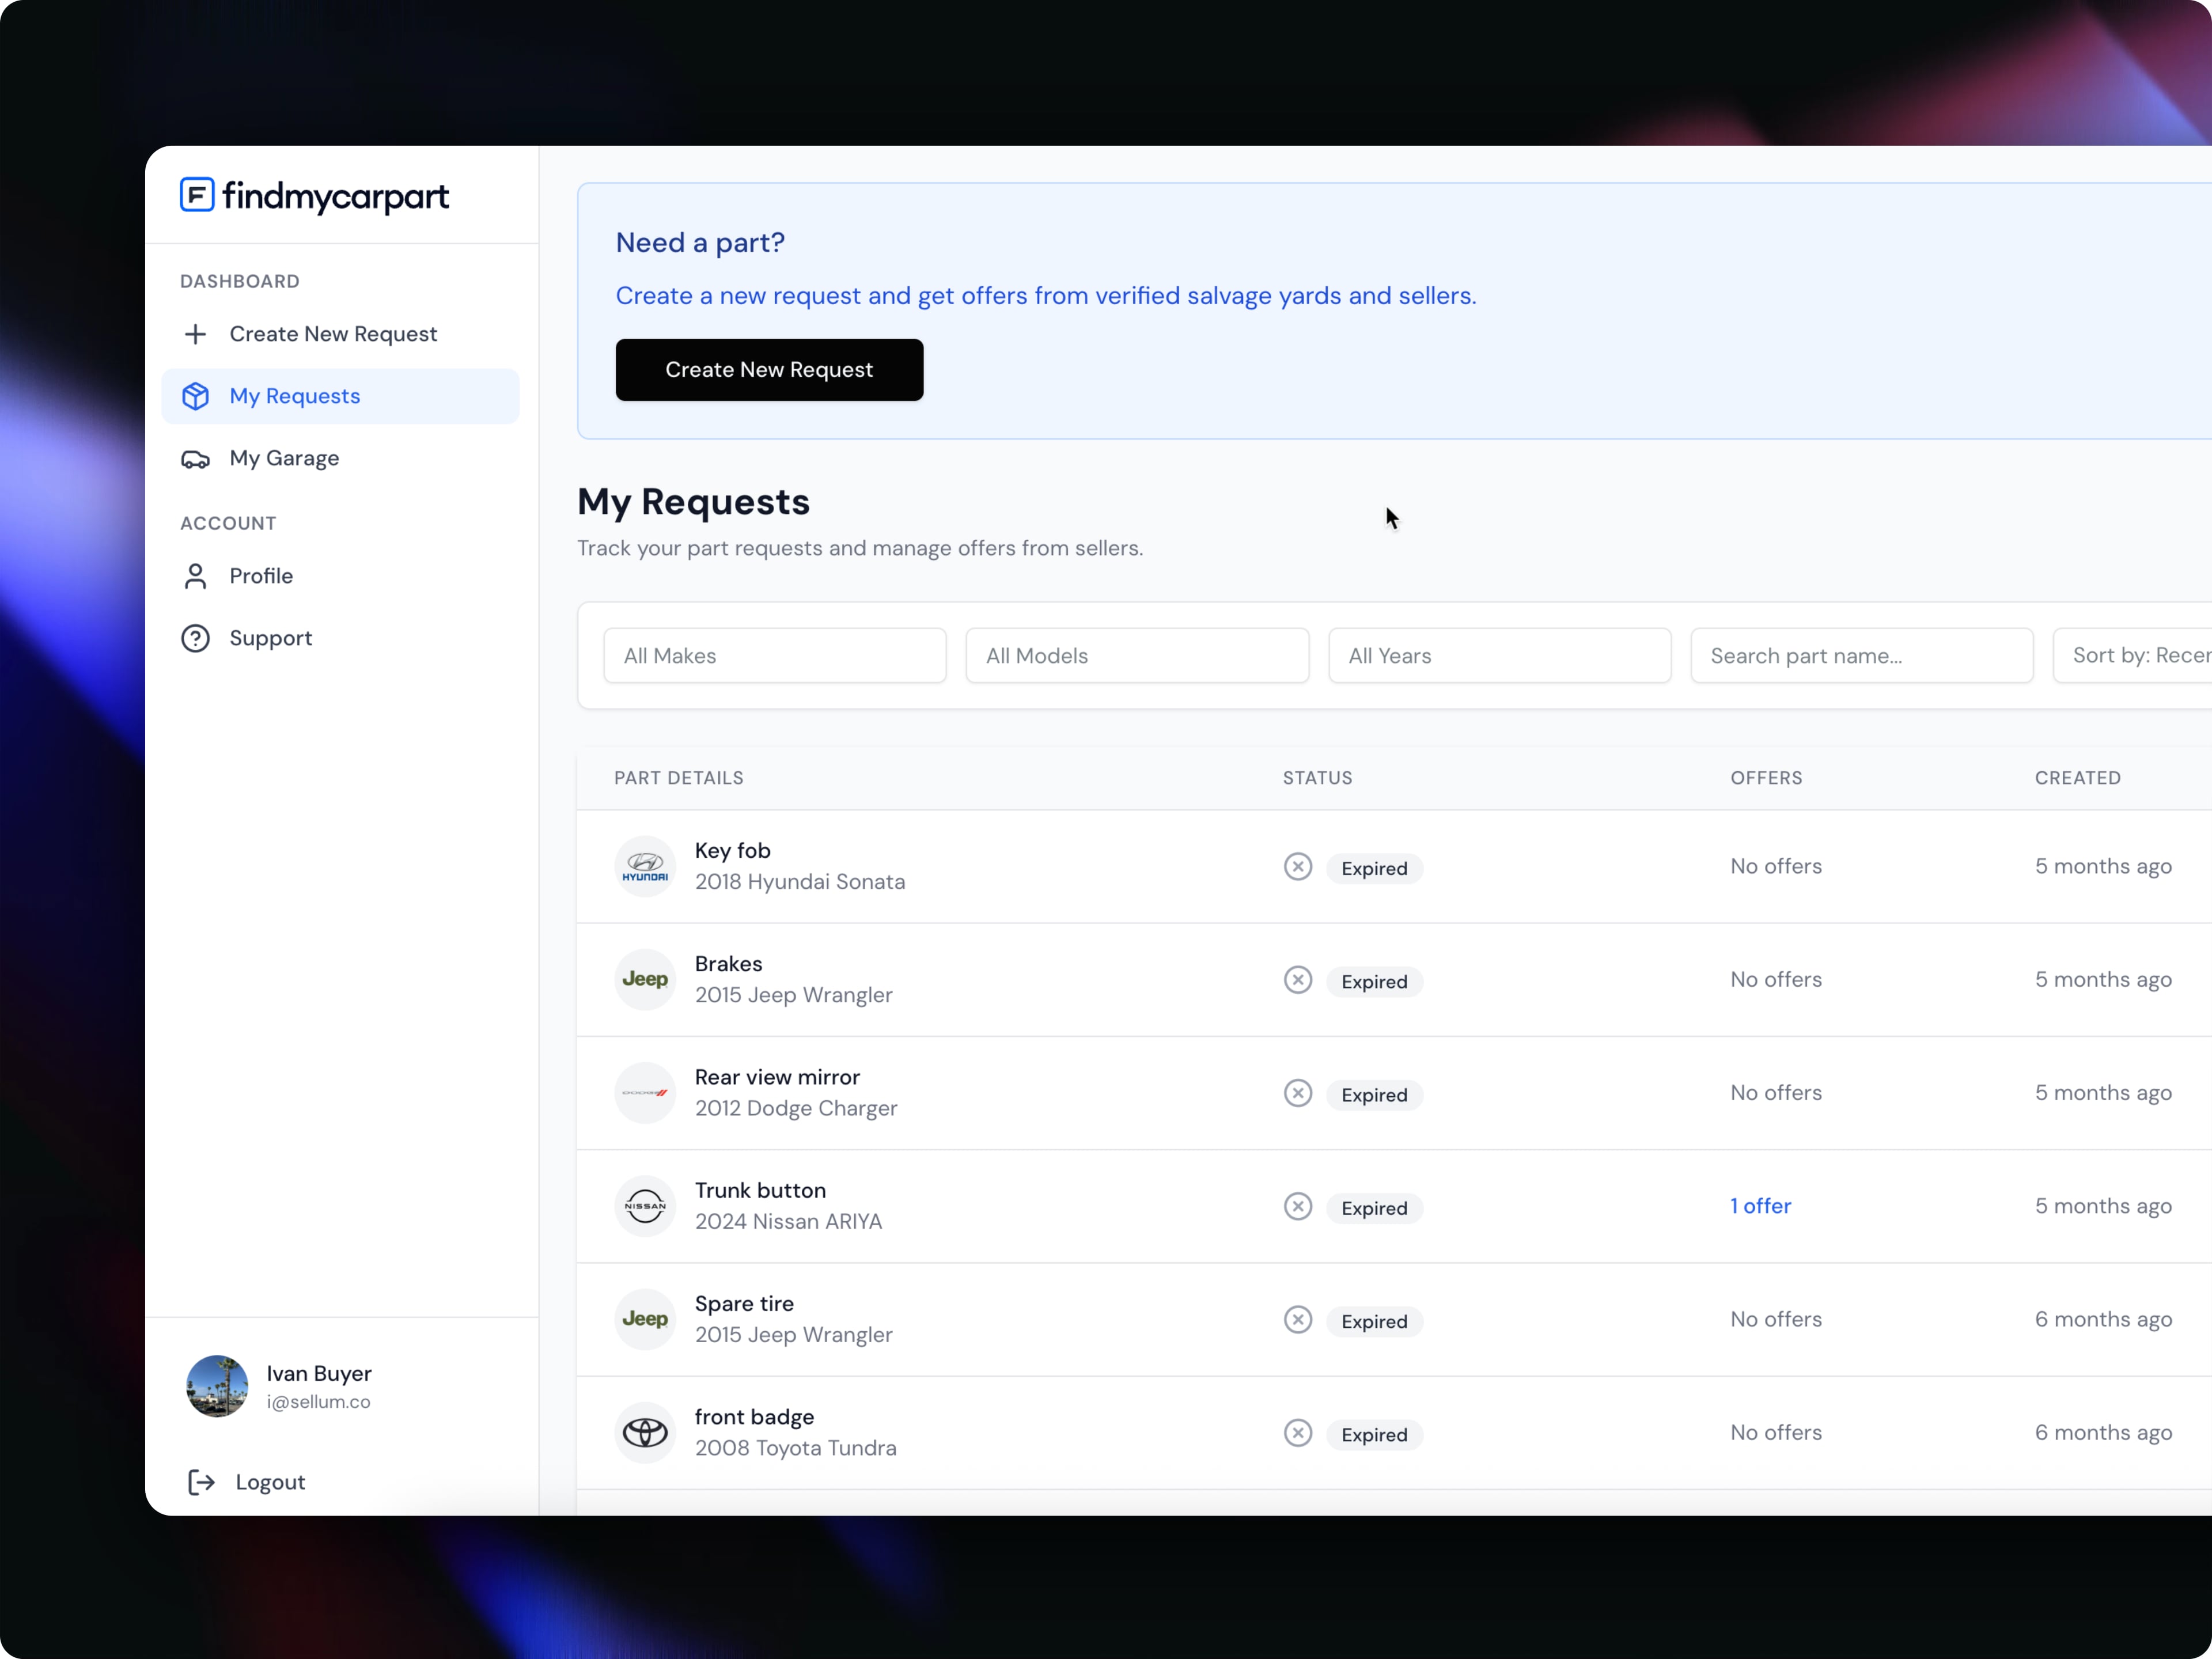Click the Expired badge in the Key fob row

click(1374, 868)
